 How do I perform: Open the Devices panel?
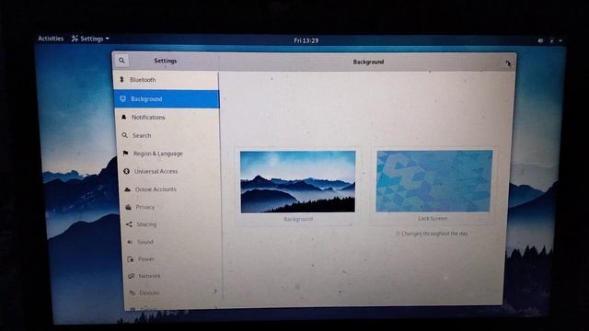[x=174, y=292]
